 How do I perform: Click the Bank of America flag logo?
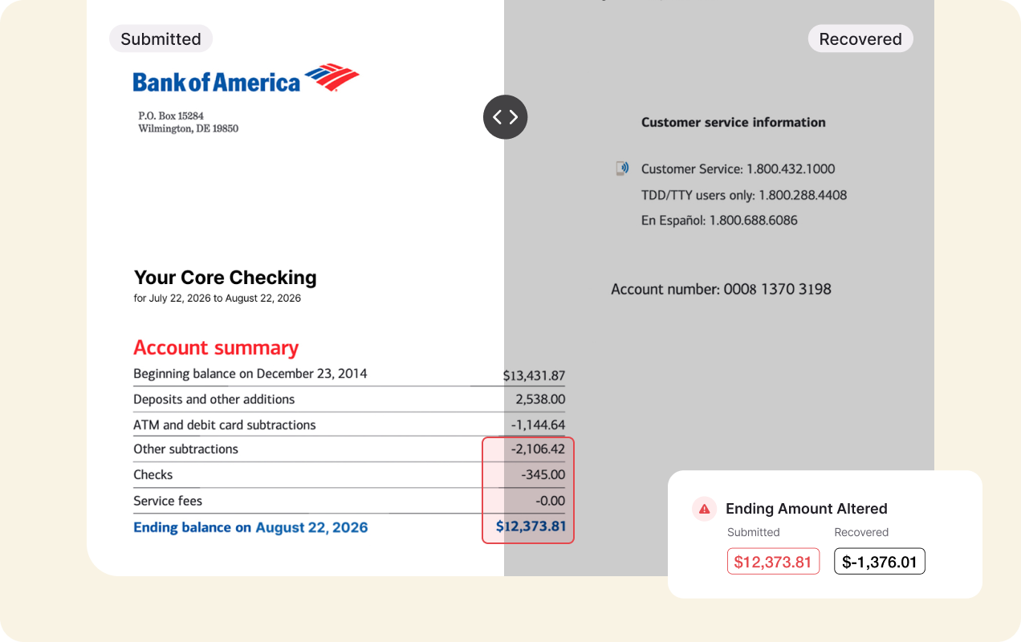pyautogui.click(x=332, y=77)
